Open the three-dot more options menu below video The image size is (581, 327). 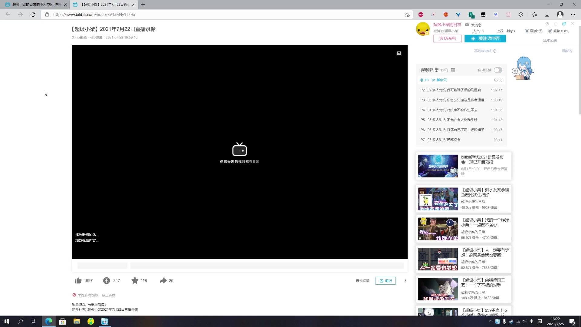pyautogui.click(x=405, y=281)
